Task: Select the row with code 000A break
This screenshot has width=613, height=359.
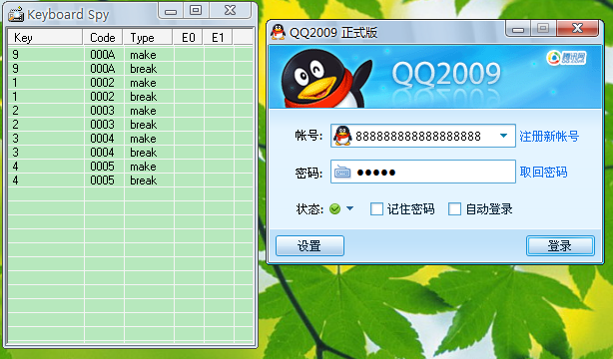Action: tap(130, 69)
